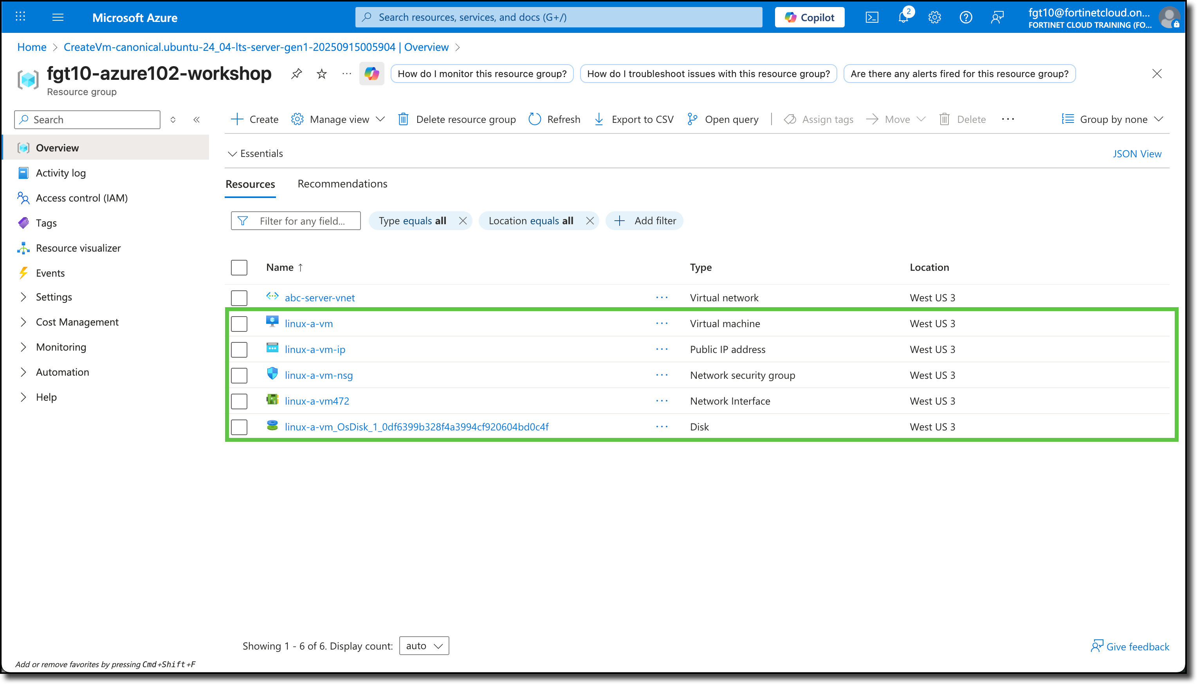This screenshot has width=1197, height=684.
Task: Click the Refresh icon on toolbar
Action: click(x=535, y=119)
